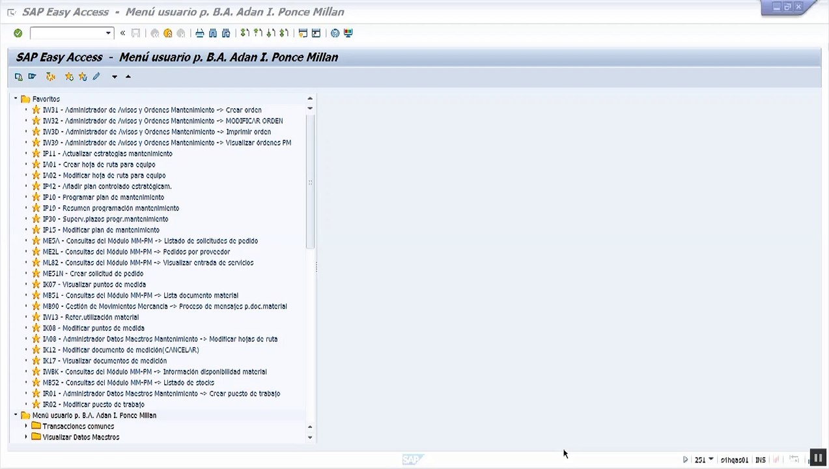The height and width of the screenshot is (469, 829).
Task: Go to Previous Page icon
Action: tap(258, 33)
